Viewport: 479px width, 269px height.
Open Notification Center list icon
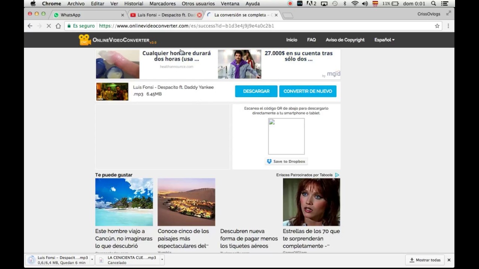point(445,3)
